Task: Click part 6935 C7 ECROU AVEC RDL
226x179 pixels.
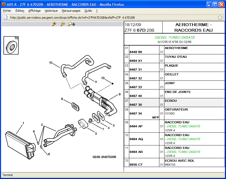Action: pos(136,165)
